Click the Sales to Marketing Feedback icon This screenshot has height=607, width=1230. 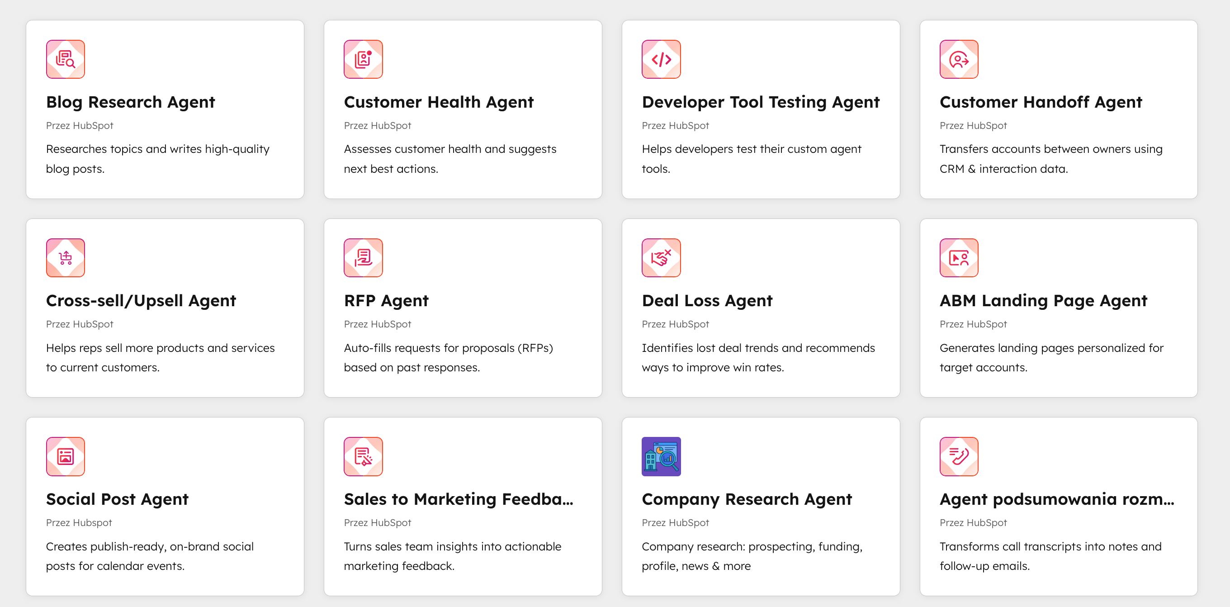point(363,456)
